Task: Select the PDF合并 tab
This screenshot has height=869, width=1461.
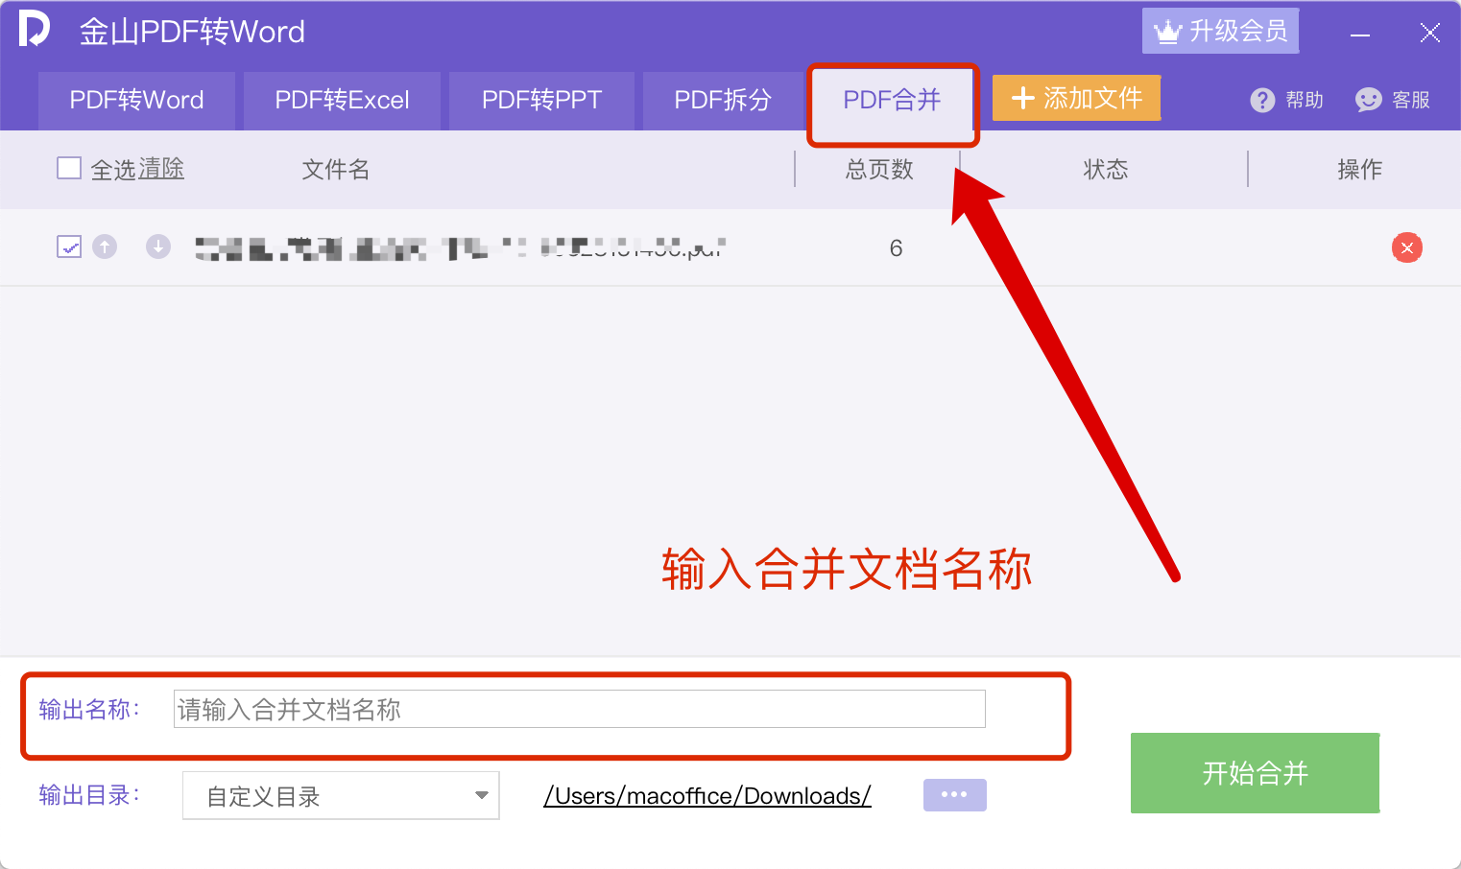Action: tap(892, 100)
